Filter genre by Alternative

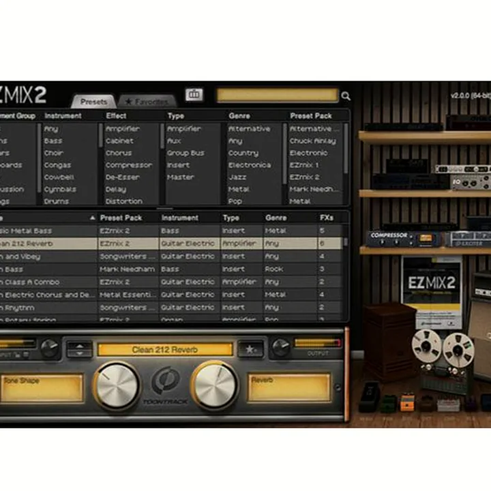point(250,129)
